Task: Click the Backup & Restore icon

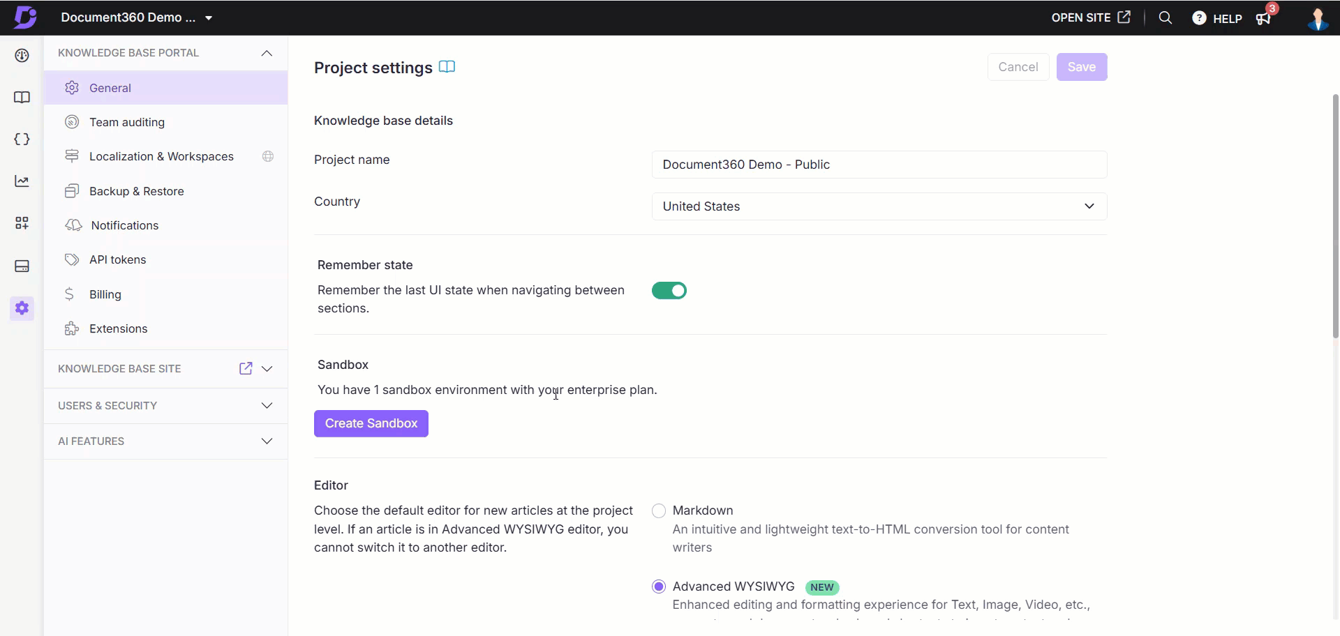Action: tap(72, 191)
